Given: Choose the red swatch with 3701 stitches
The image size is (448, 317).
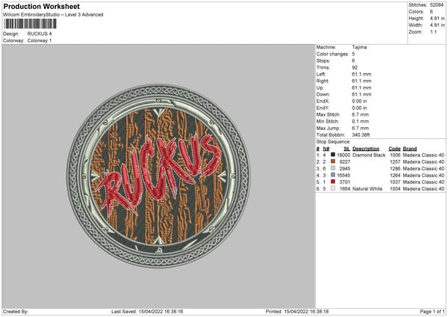Looking at the screenshot, I should (333, 182).
